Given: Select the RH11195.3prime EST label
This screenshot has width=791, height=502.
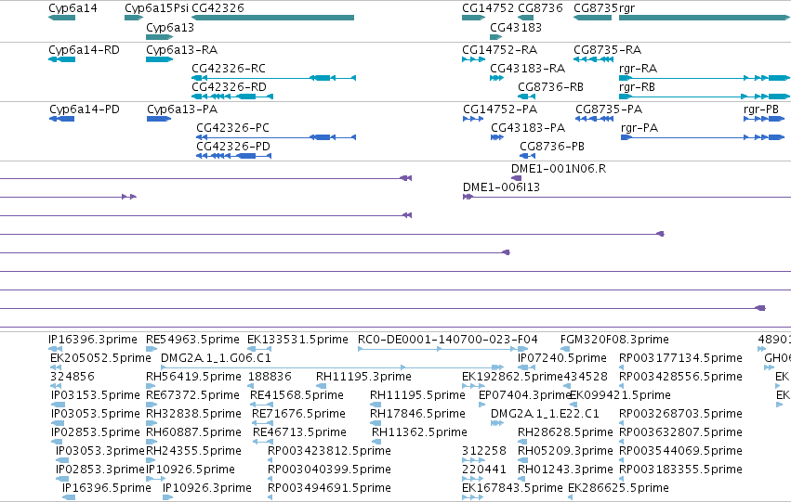Looking at the screenshot, I should (363, 376).
